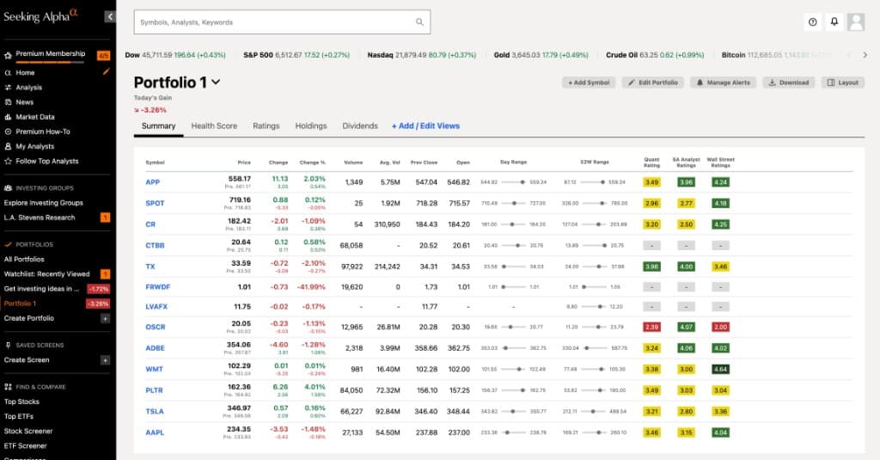Click the plus icon beside Create Portfolio
This screenshot has height=460, width=880.
tap(105, 318)
